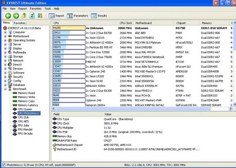This screenshot has height=168, width=236.
Task: Open the View menu
Action: click(x=12, y=9)
